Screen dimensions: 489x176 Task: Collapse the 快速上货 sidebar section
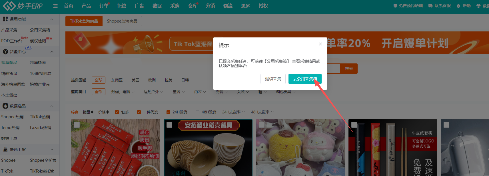[52, 149]
